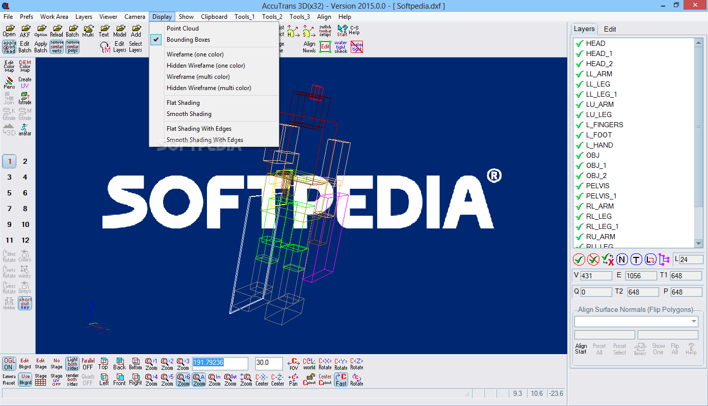Click the Select Layers button
The height and width of the screenshot is (406, 708).
pos(136,47)
